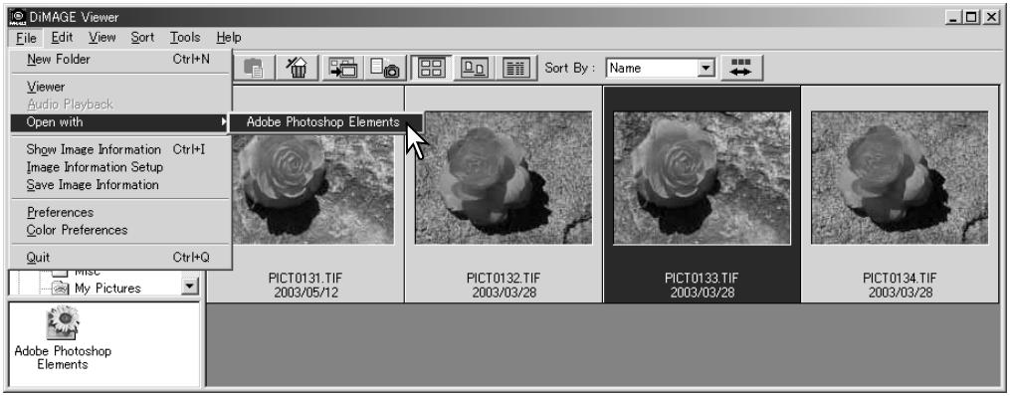This screenshot has width=1010, height=396.
Task: Choose New Folder from File menu
Action: click(x=120, y=60)
